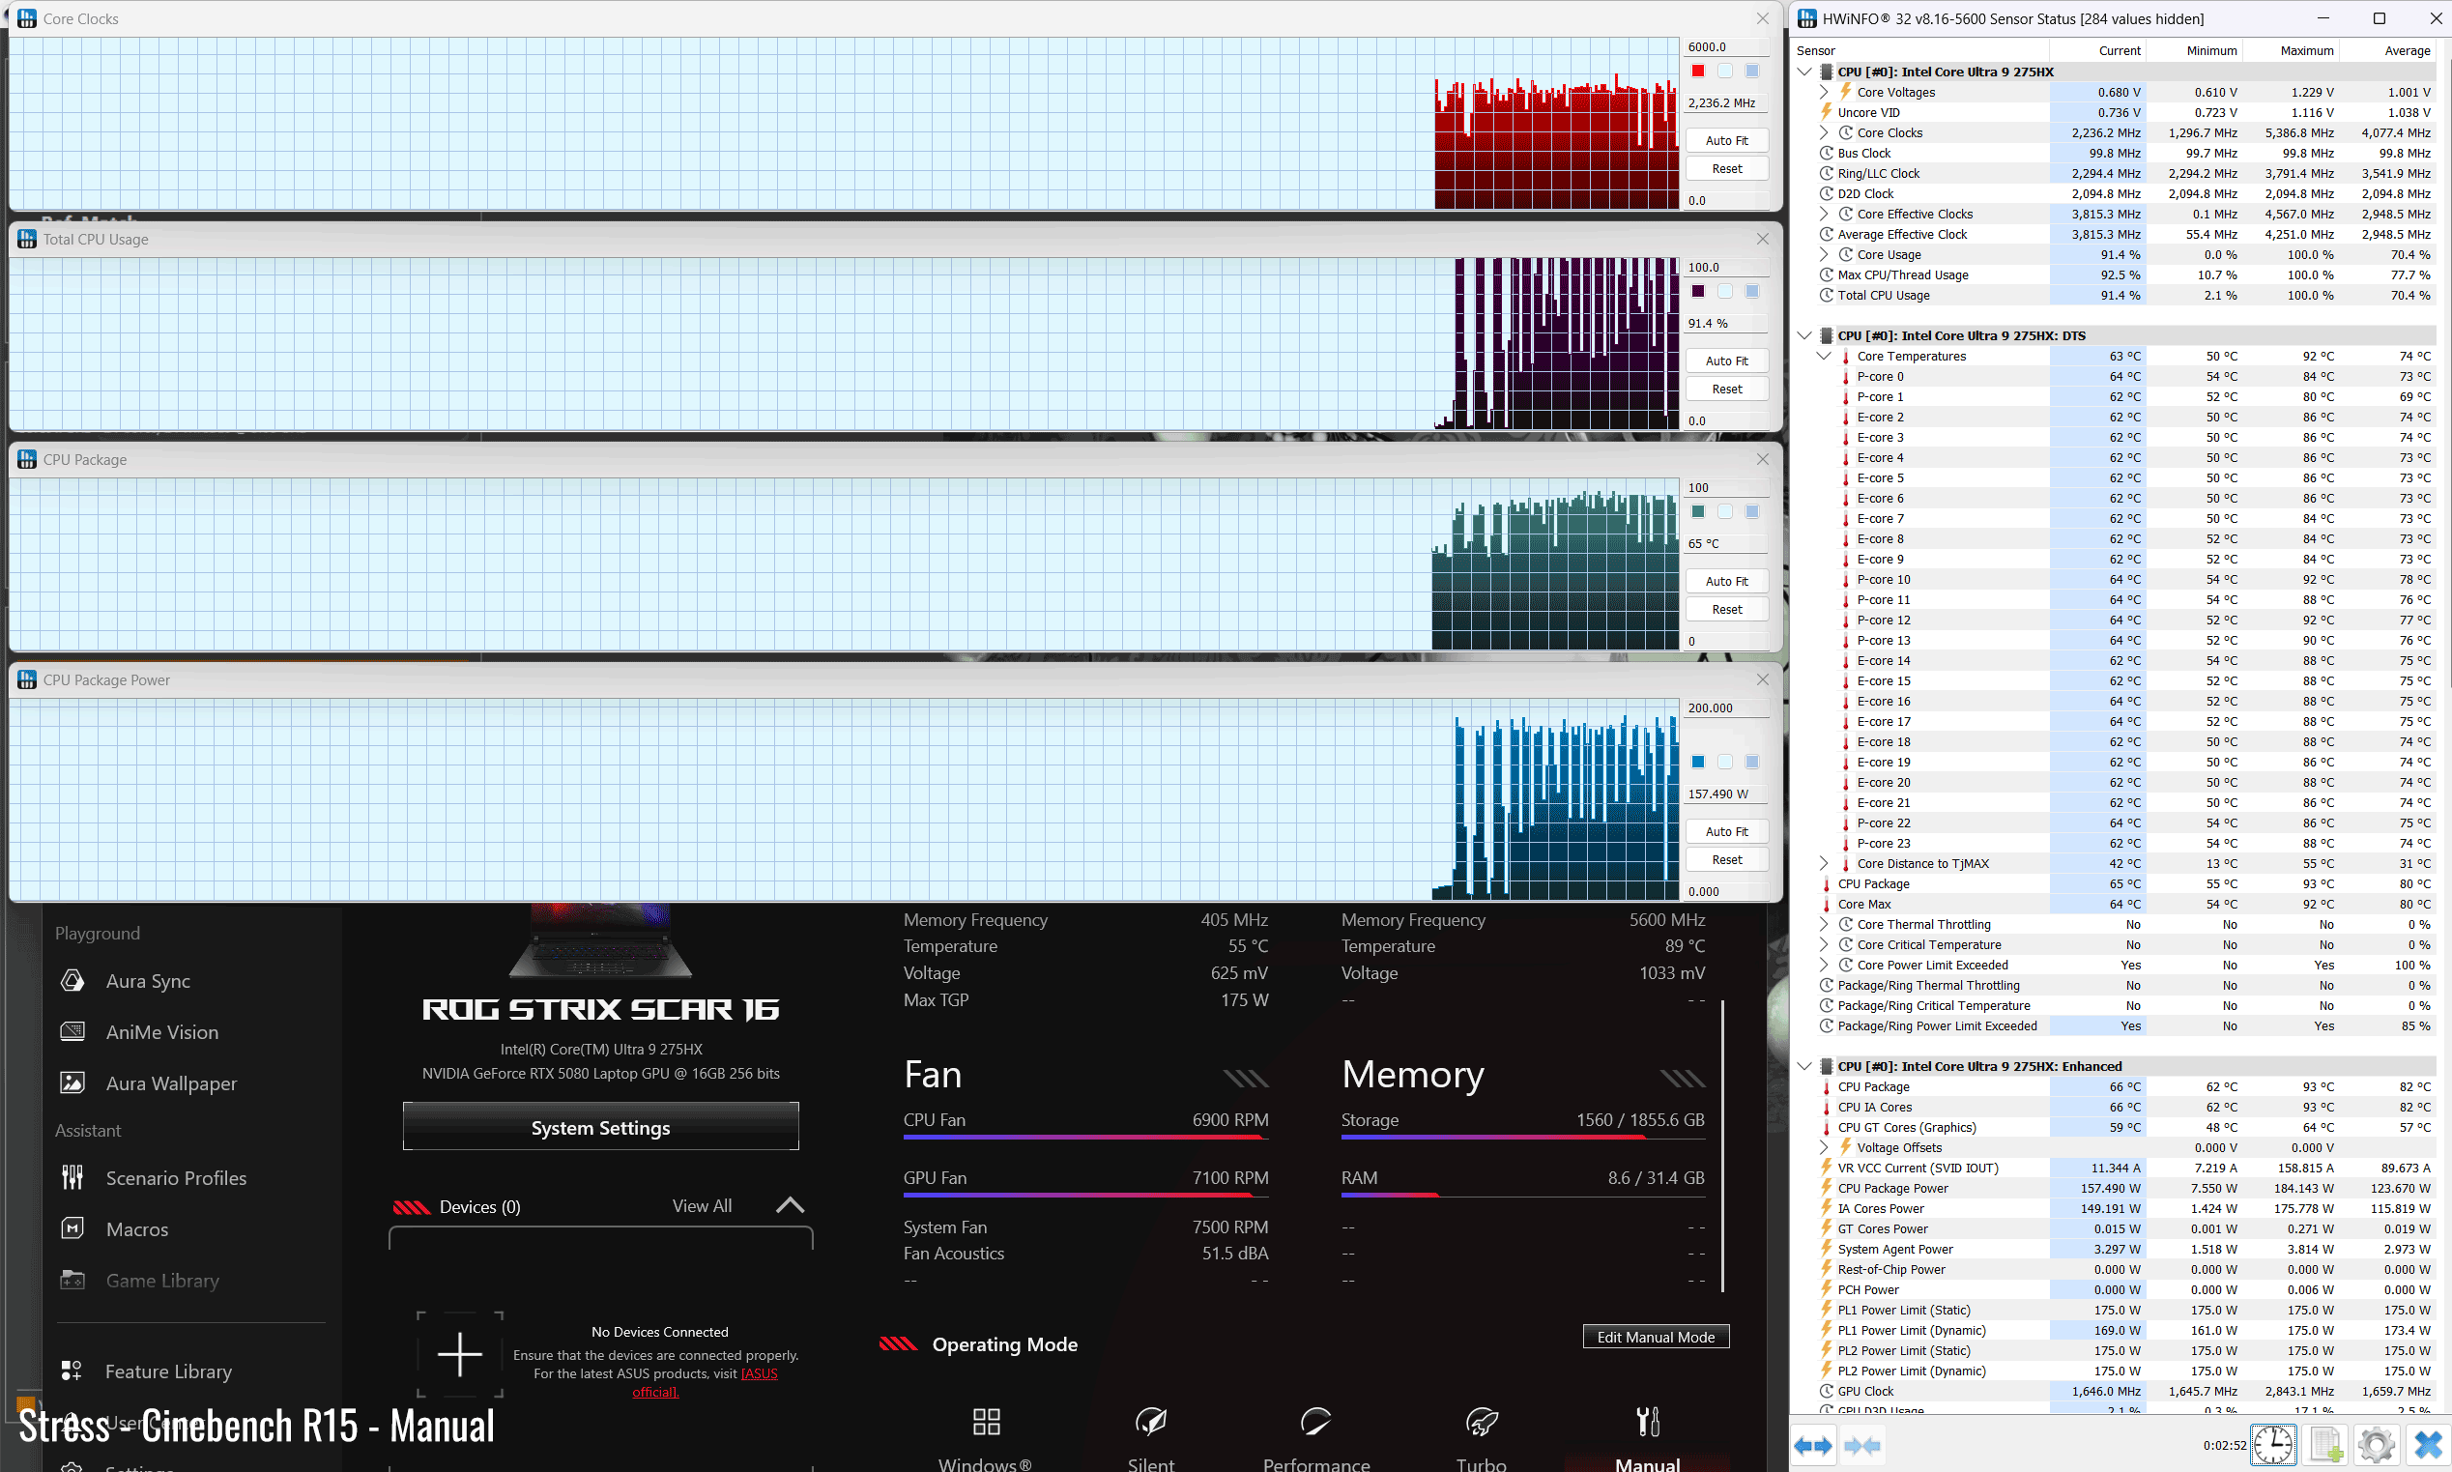This screenshot has width=2452, height=1472.
Task: Click the blue X close-sensors icon in HWiNFO
Action: click(2428, 1444)
